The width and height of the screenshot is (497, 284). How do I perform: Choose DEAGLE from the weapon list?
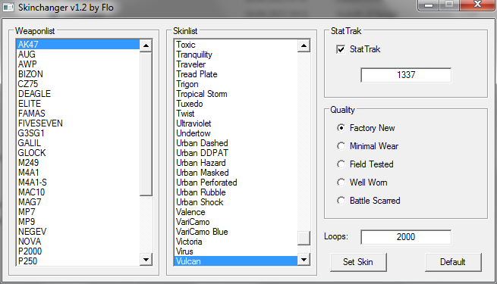click(x=78, y=94)
